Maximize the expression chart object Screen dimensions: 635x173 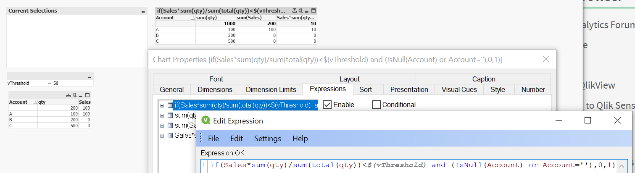pyautogui.click(x=314, y=10)
